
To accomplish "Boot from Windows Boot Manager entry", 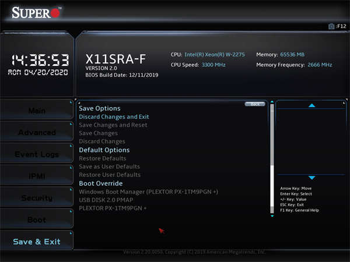I will point(148,192).
